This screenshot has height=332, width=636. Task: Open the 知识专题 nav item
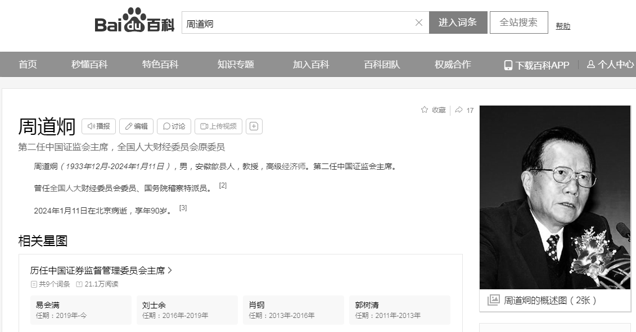tap(234, 65)
